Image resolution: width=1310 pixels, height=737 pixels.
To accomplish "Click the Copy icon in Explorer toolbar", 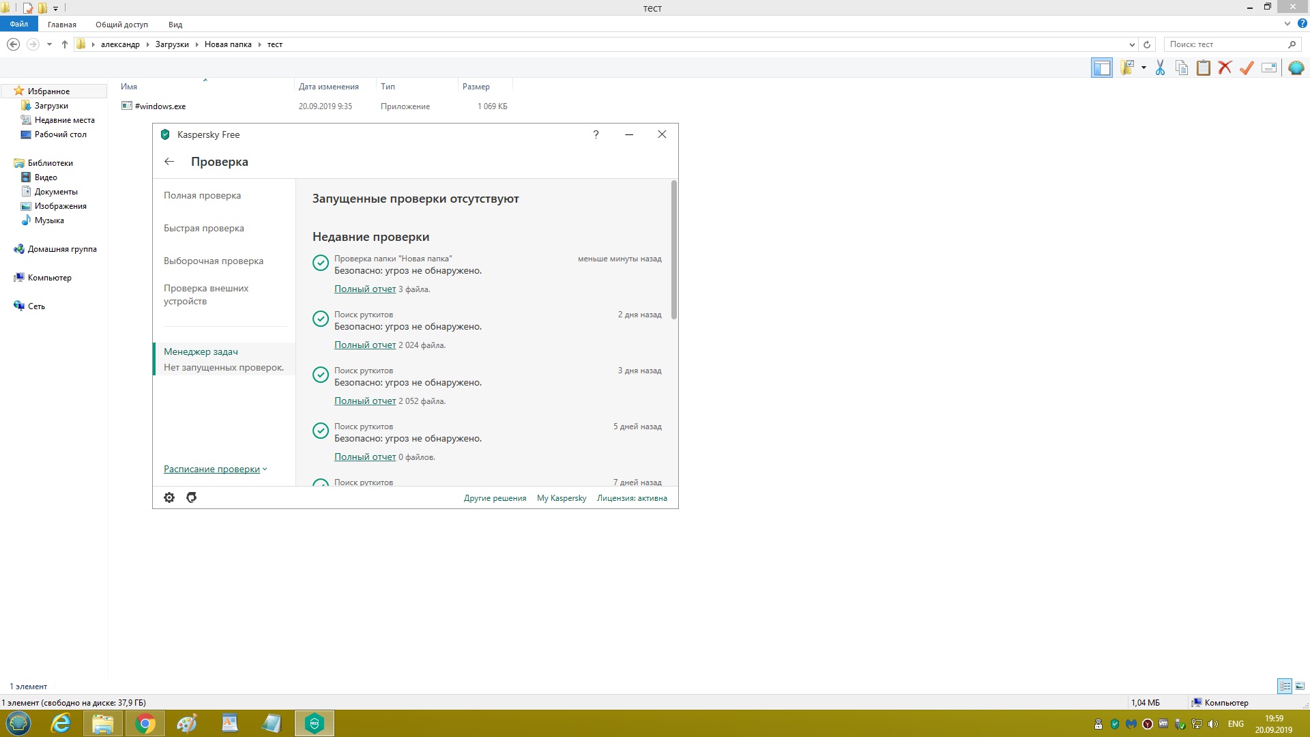I will [x=1182, y=68].
